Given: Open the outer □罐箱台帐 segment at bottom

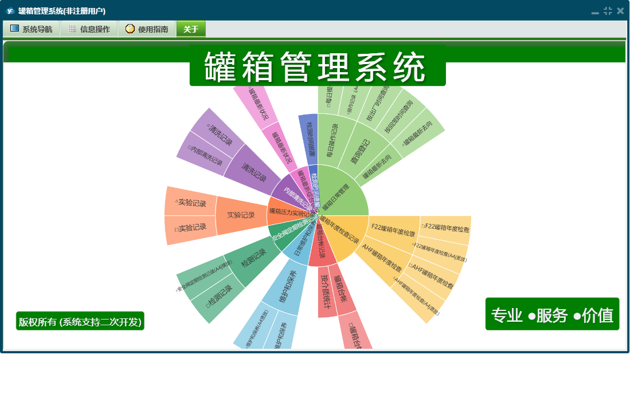Looking at the screenshot, I should [356, 331].
